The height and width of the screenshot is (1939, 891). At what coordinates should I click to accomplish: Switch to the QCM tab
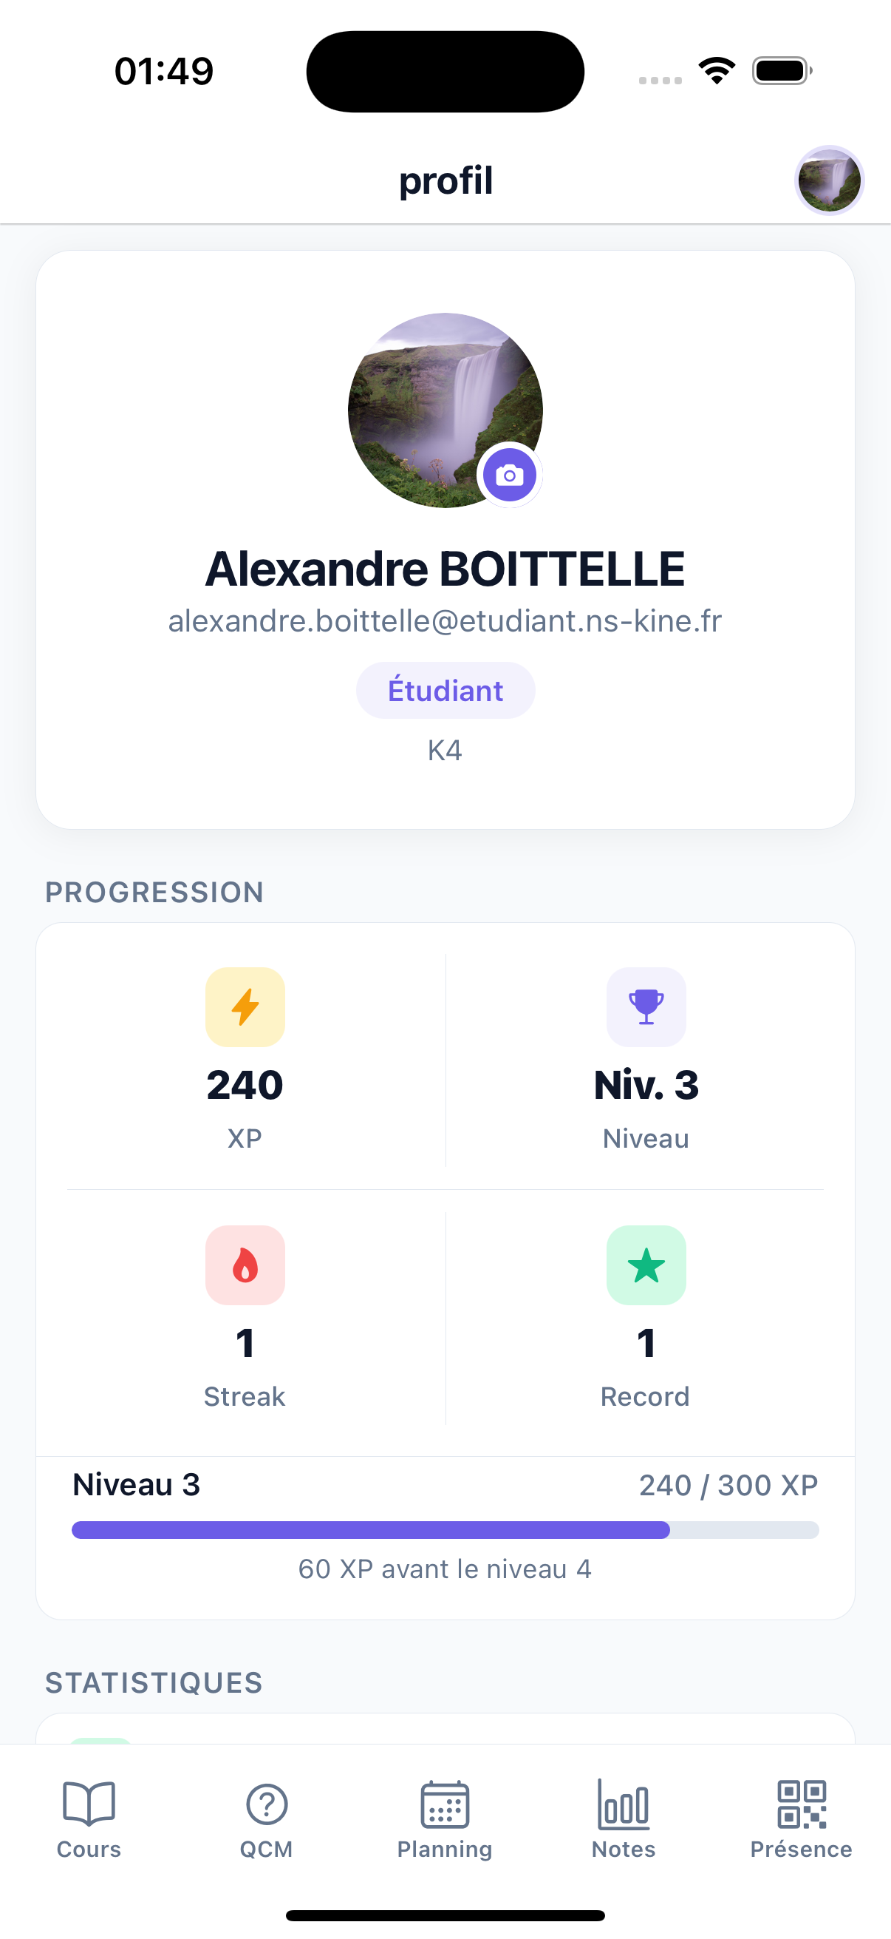coord(267,1818)
